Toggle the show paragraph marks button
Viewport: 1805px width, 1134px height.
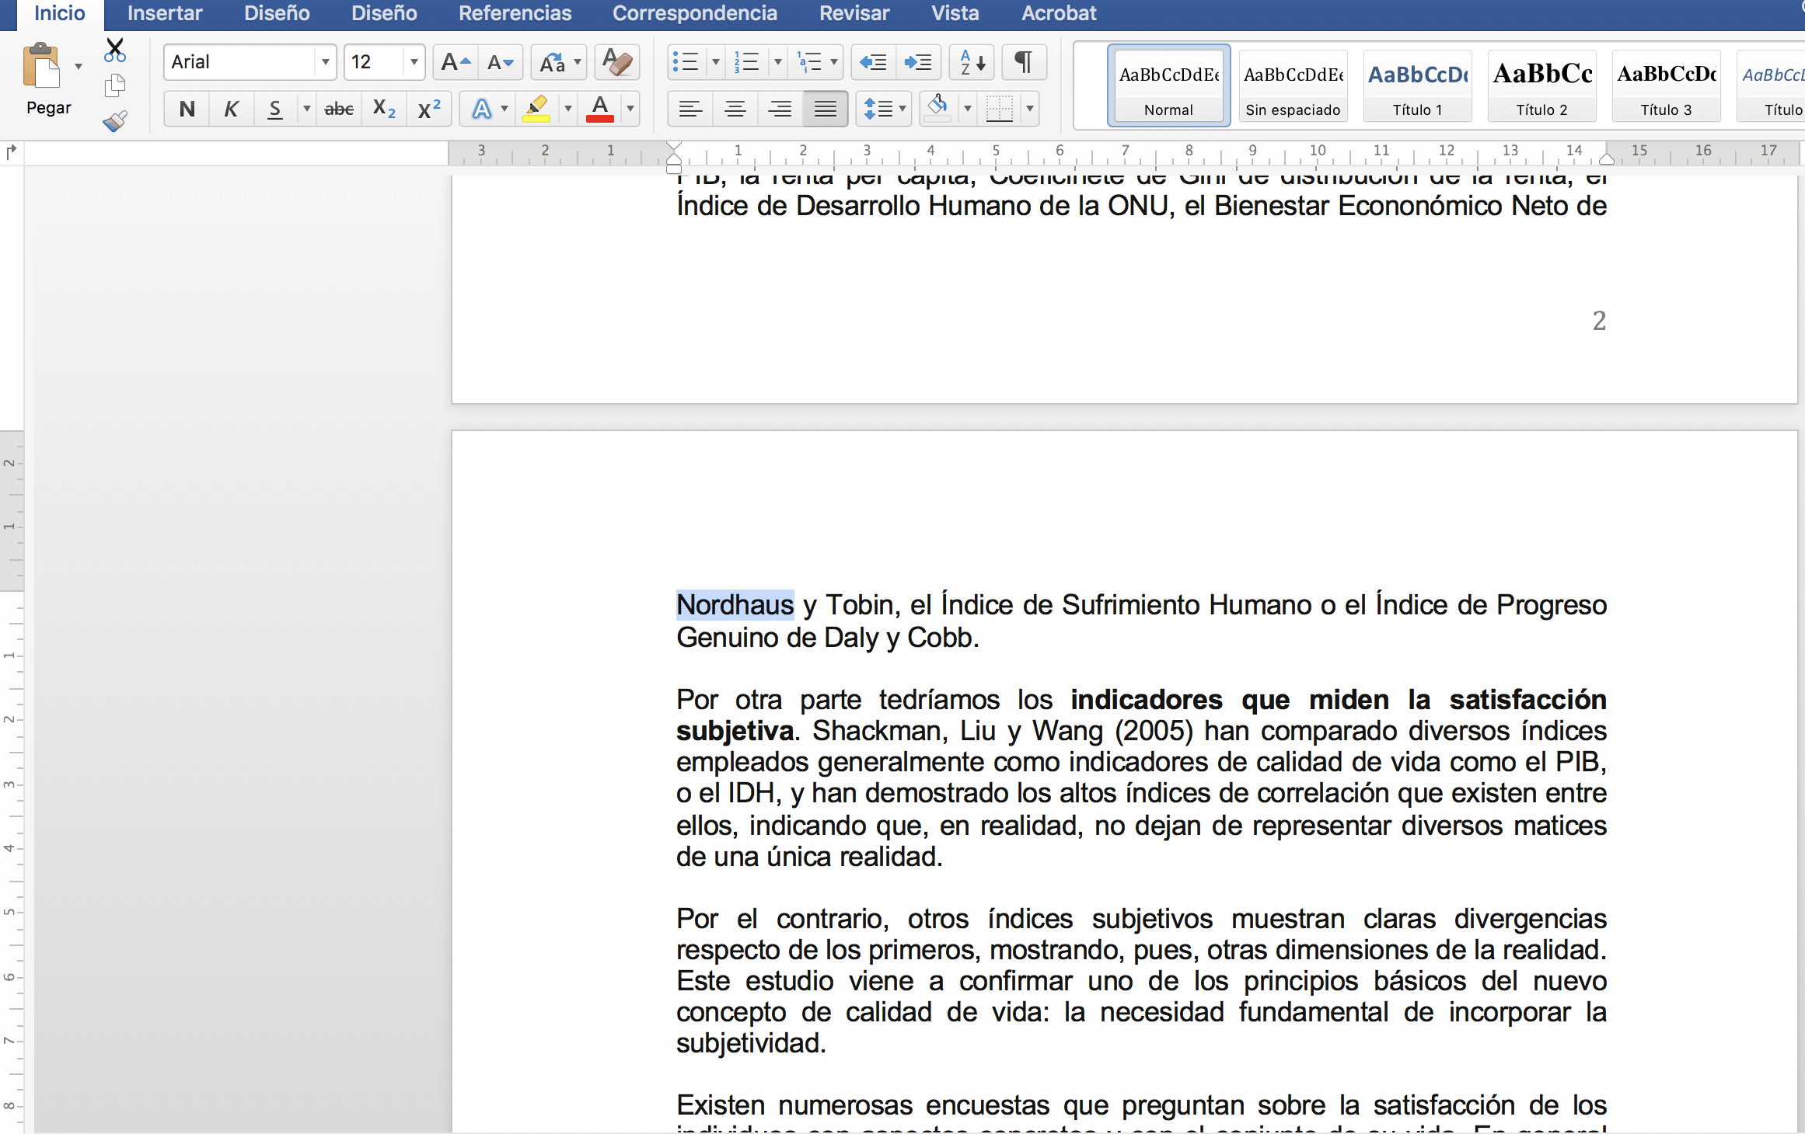[1024, 62]
